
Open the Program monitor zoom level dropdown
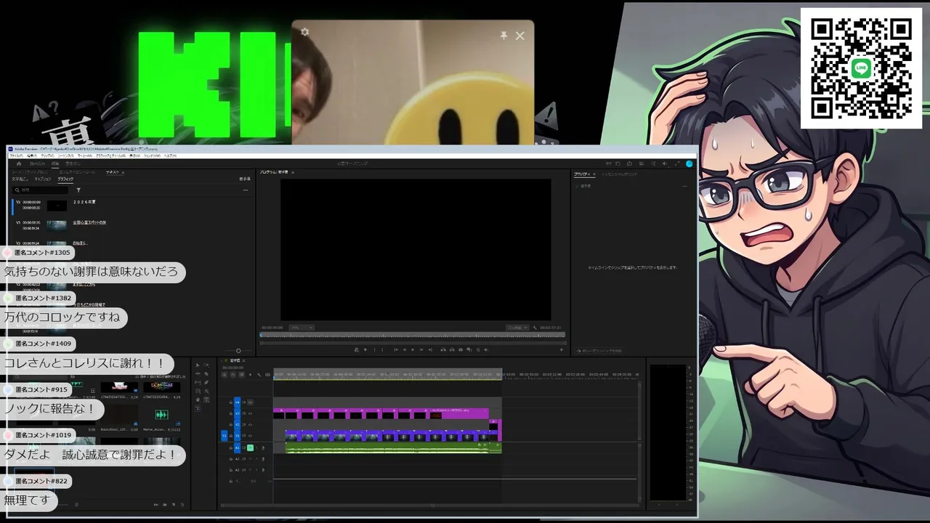[302, 328]
